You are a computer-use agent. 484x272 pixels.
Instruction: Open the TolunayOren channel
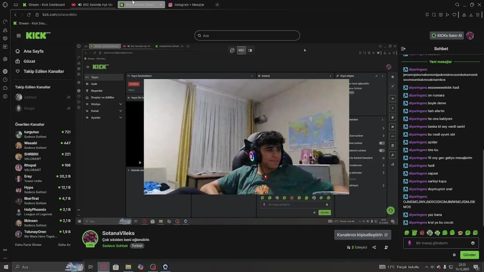pyautogui.click(x=43, y=234)
